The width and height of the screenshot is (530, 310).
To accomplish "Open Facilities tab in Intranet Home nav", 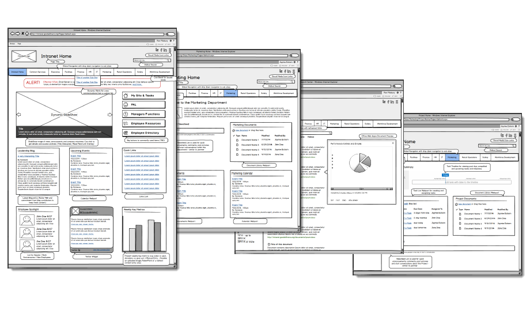I will pyautogui.click(x=69, y=71).
